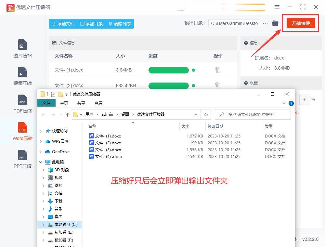Viewport: 325px width, 247px height.
Task: Click admin in the address breadcrumb
Action: (x=107, y=114)
